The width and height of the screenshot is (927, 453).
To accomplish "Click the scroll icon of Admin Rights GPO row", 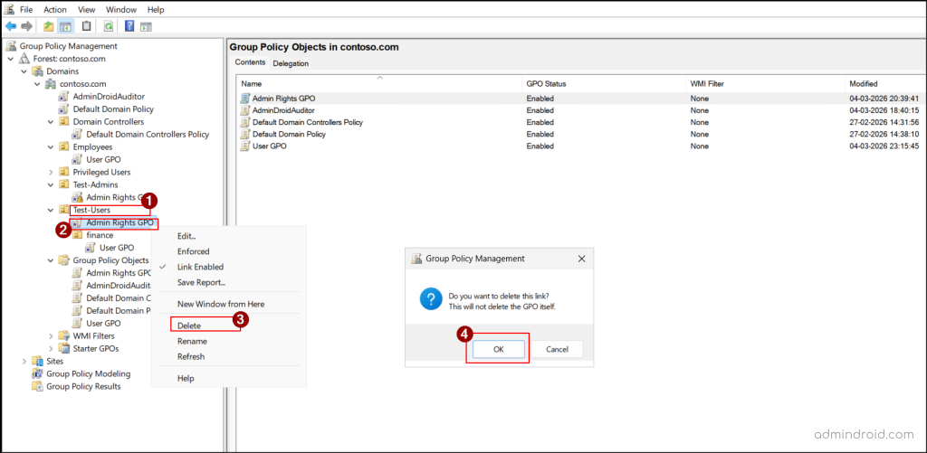I will (x=244, y=99).
